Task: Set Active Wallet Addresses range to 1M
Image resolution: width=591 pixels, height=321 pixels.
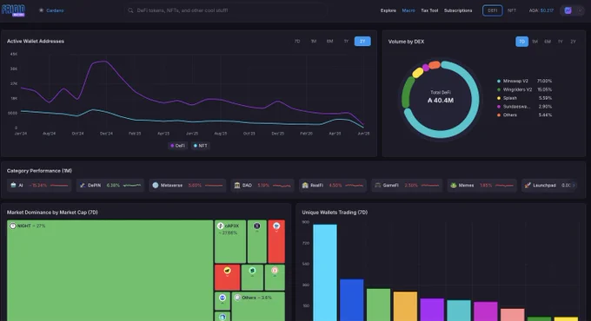Action: point(314,42)
